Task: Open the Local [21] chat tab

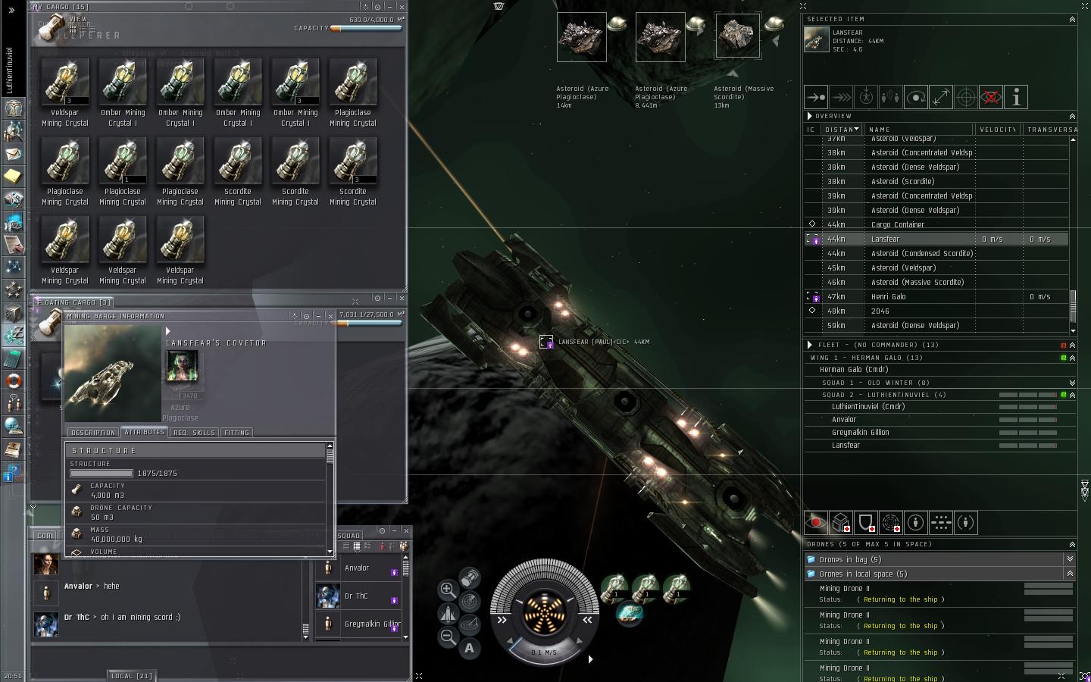Action: (x=131, y=676)
